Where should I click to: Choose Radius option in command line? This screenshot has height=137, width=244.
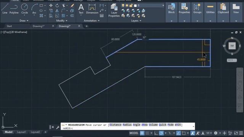pos(127,125)
